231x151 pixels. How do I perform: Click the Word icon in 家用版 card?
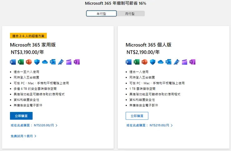pyautogui.click(x=13, y=62)
